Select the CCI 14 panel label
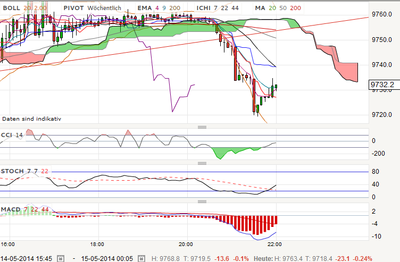This screenshot has height=262, width=400. (x=12, y=135)
